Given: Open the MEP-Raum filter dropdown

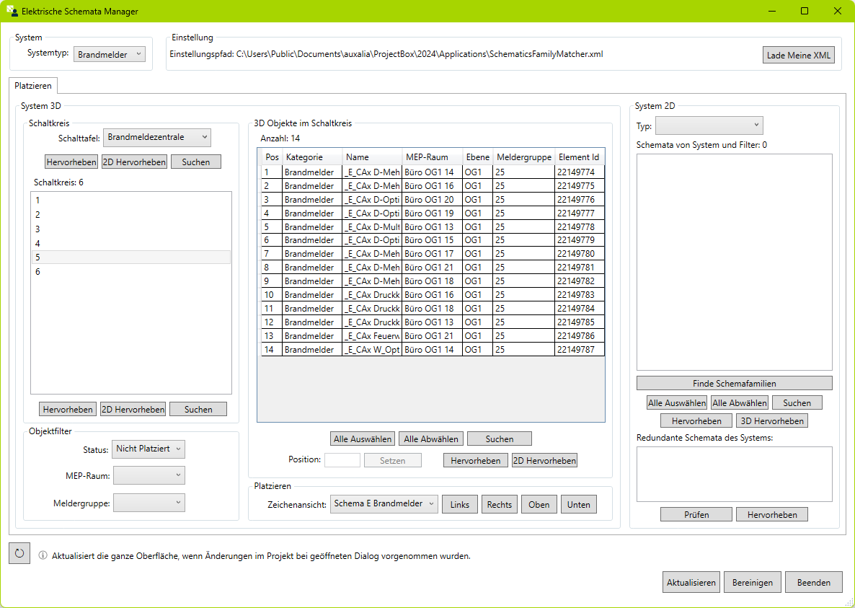Looking at the screenshot, I should coord(149,475).
